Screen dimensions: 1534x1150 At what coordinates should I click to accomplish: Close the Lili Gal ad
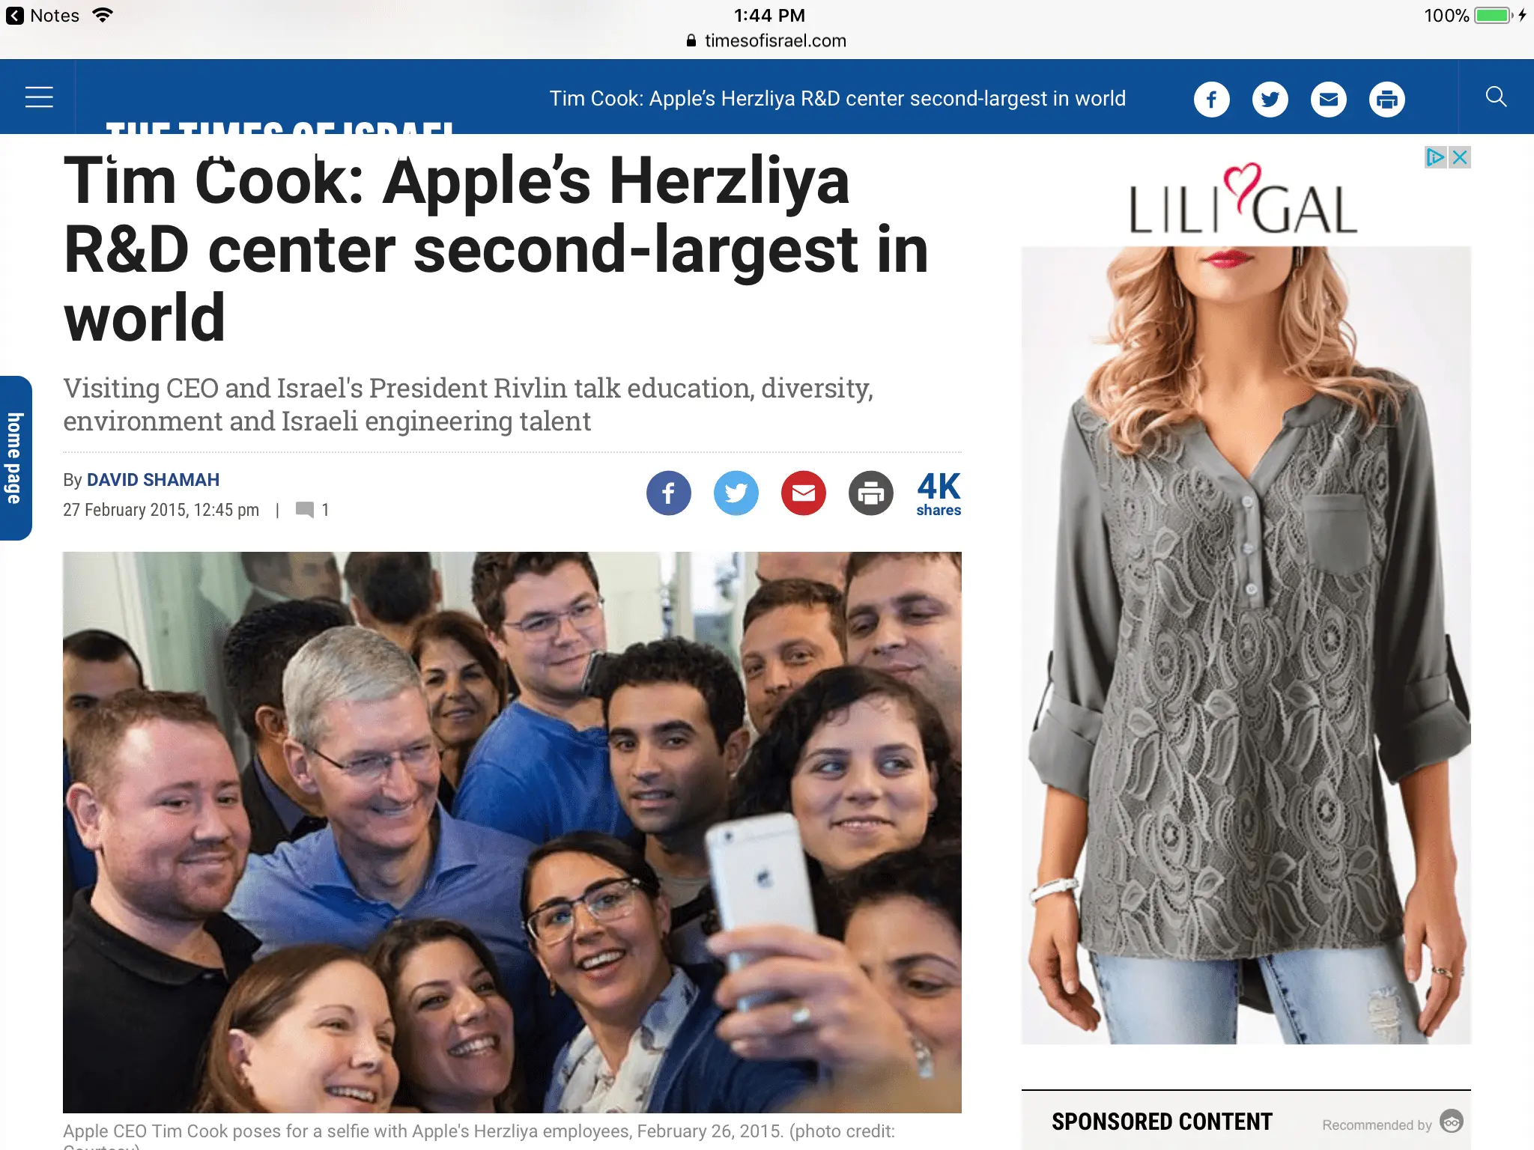1459,157
